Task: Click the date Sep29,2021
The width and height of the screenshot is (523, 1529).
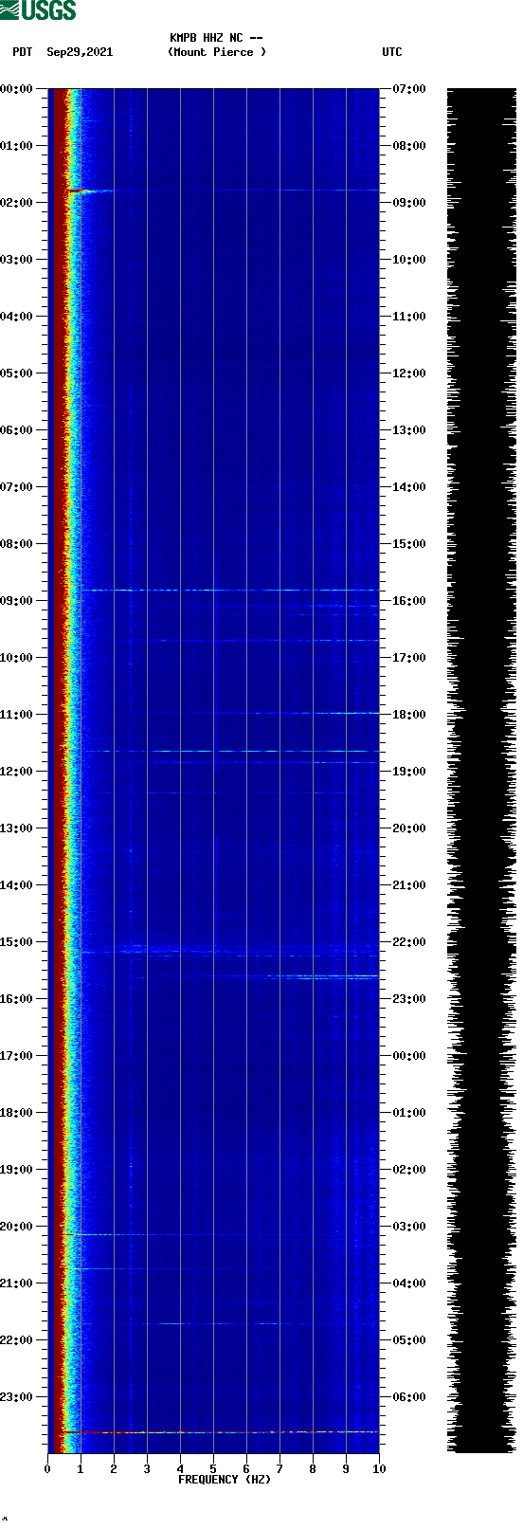Action: (80, 52)
